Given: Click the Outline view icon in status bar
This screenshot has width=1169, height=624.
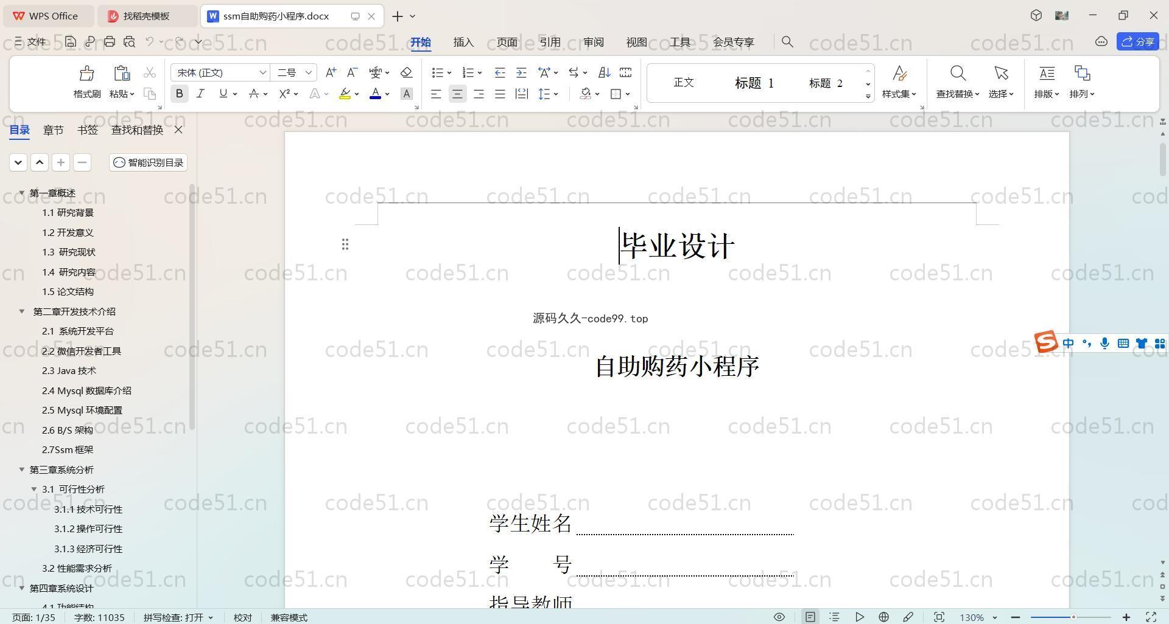Looking at the screenshot, I should 834,617.
